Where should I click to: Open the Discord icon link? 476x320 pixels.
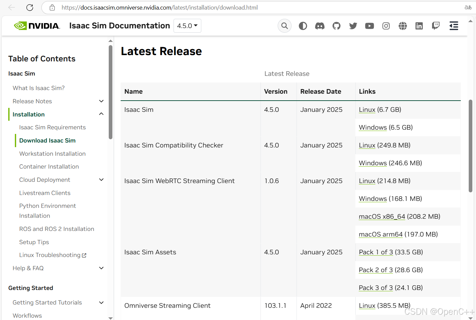click(320, 26)
